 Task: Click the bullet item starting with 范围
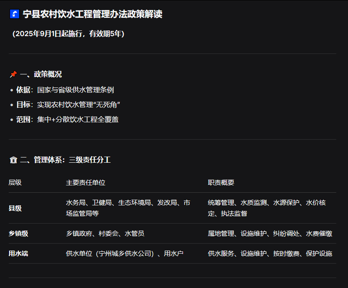tap(67, 120)
